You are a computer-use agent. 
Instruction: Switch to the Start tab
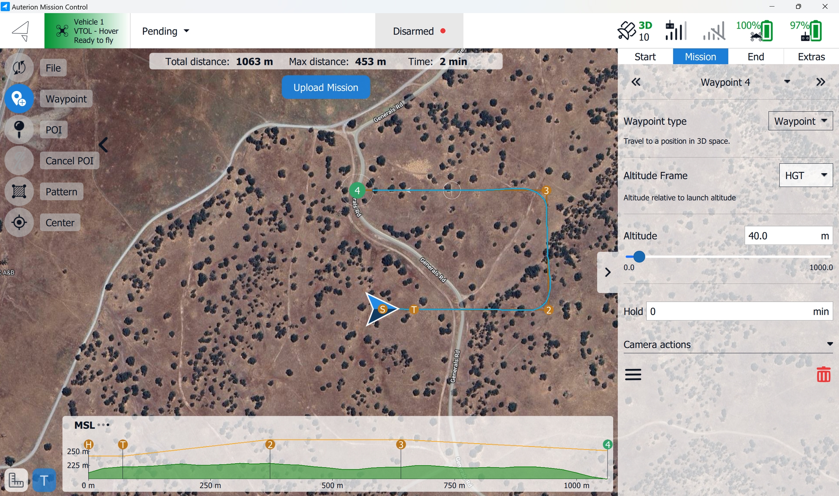tap(645, 57)
